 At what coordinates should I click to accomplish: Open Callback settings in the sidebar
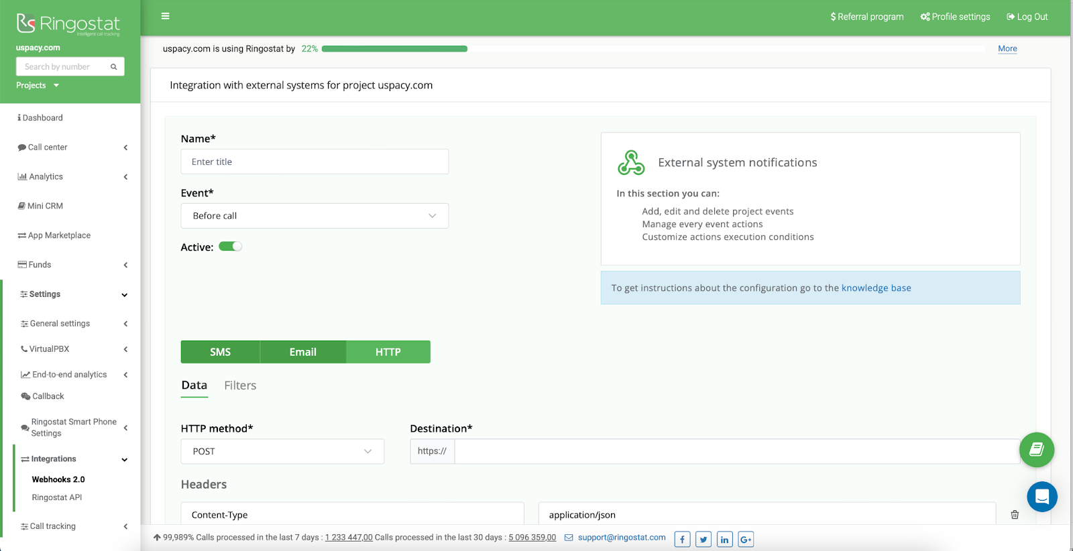point(43,397)
